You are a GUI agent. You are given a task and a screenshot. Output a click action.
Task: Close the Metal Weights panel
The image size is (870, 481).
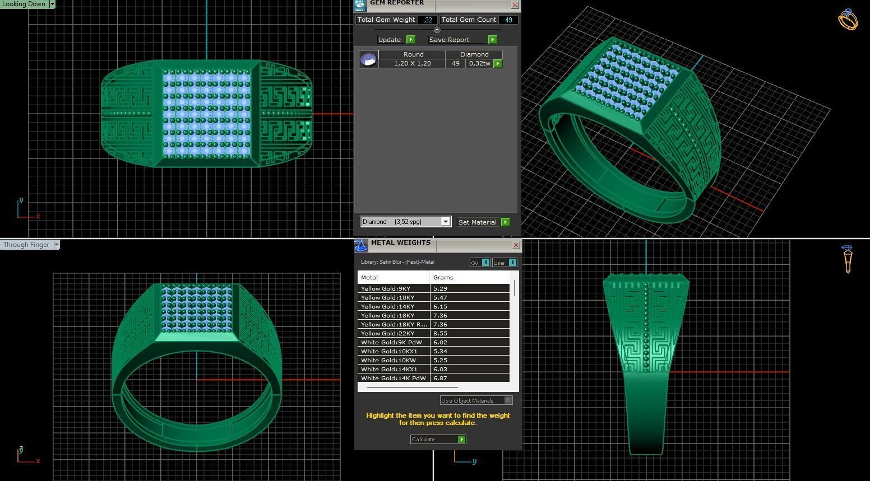[x=516, y=245]
